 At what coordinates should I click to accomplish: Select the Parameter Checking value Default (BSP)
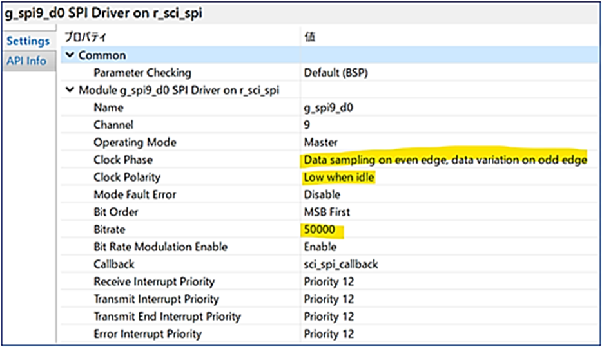coord(335,73)
